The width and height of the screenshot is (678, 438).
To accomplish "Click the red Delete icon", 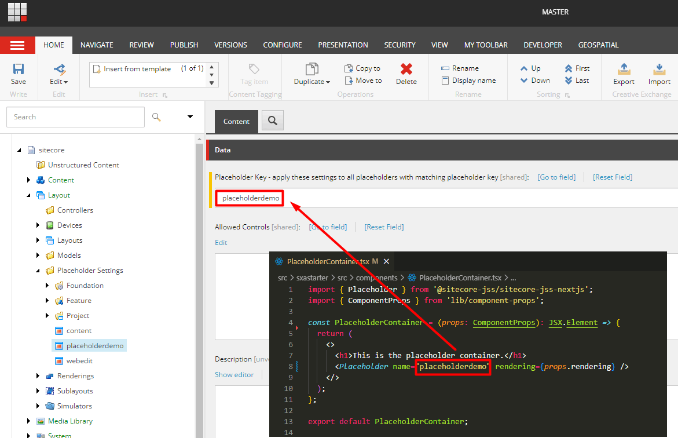I will [x=406, y=70].
